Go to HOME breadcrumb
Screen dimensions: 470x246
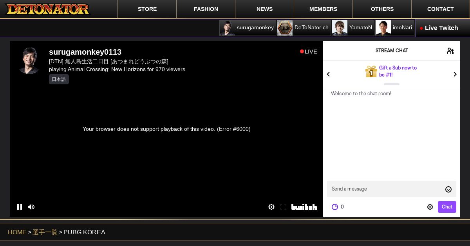(17, 232)
